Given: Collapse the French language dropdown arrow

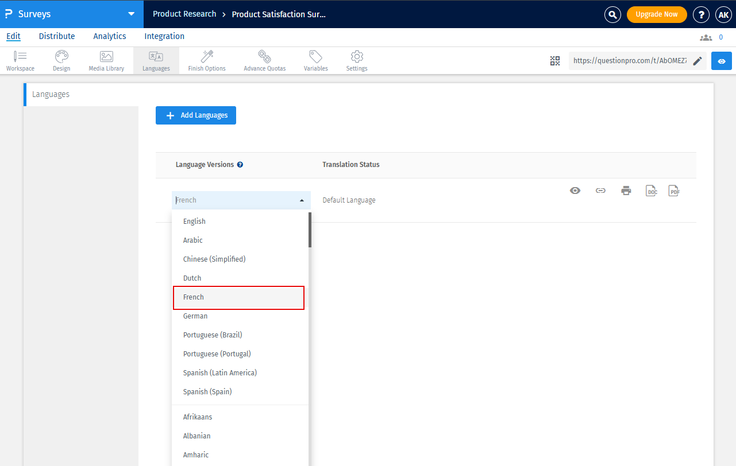Looking at the screenshot, I should 302,200.
